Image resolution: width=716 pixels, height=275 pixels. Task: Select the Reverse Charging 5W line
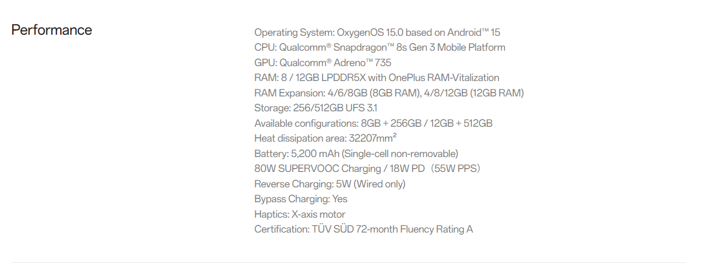click(329, 184)
